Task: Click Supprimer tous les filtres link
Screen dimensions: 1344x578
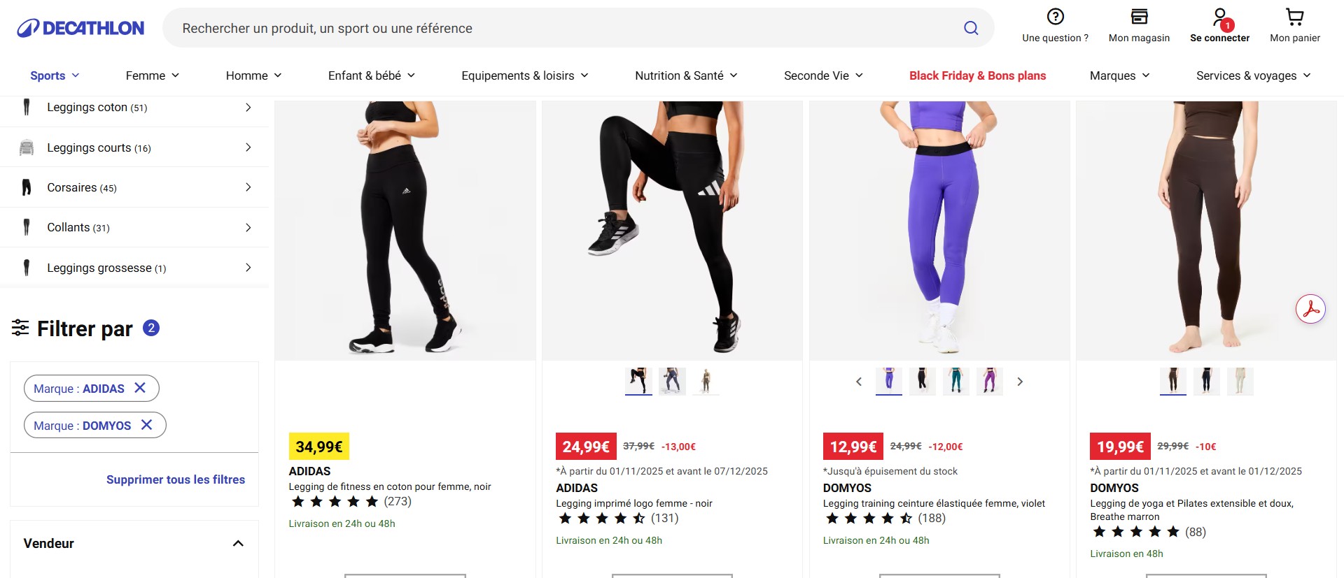Action: [176, 479]
